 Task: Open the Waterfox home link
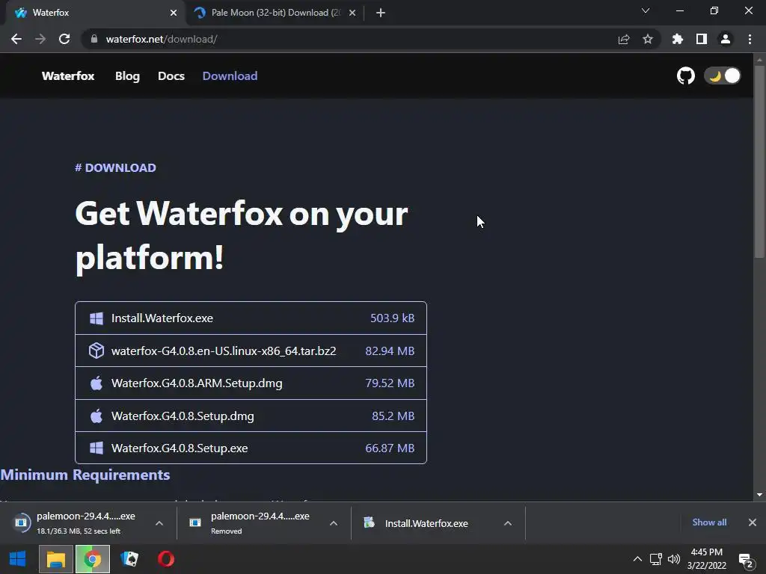coord(68,76)
